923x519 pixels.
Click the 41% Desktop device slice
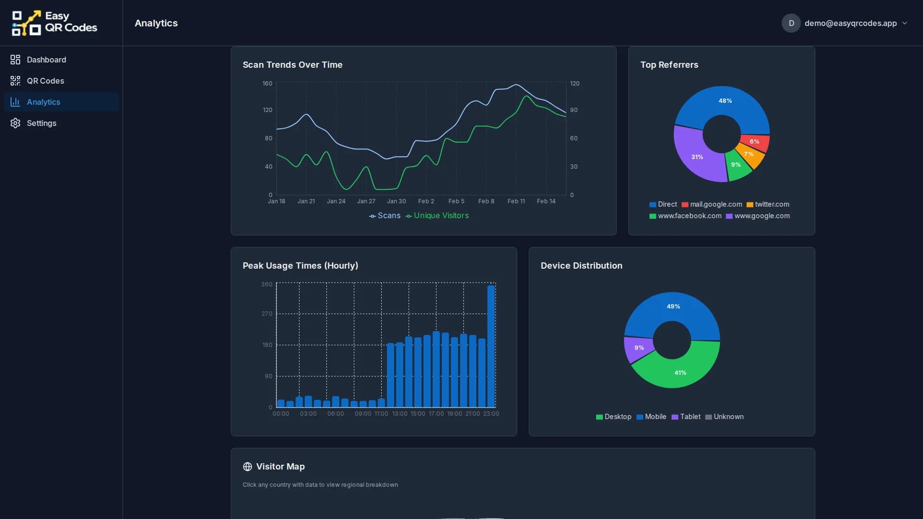(680, 373)
